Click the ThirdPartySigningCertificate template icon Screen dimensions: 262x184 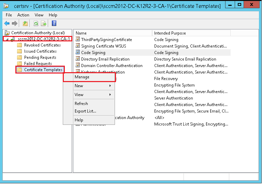click(77, 39)
